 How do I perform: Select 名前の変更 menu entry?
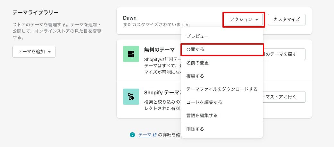197,63
